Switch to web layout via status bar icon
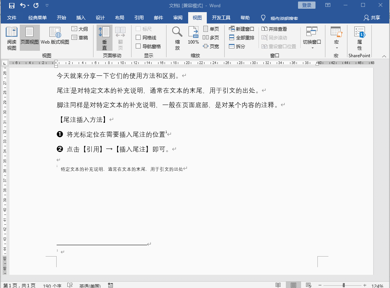Viewport: 390px width, 288px height. [308, 285]
